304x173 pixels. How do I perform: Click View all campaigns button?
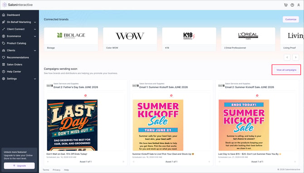(x=286, y=70)
